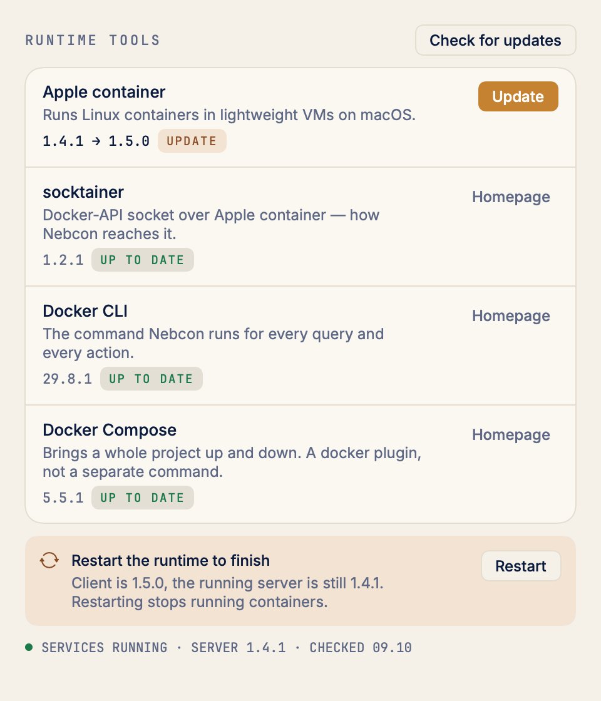Screen dimensions: 601x701
Task: Click the Check for updates button
Action: tap(495, 40)
